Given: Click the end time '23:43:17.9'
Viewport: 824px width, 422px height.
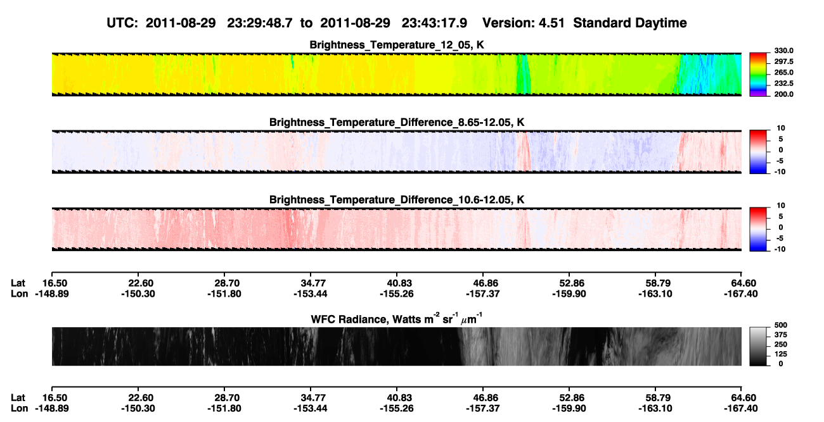Looking at the screenshot, I should (x=434, y=23).
